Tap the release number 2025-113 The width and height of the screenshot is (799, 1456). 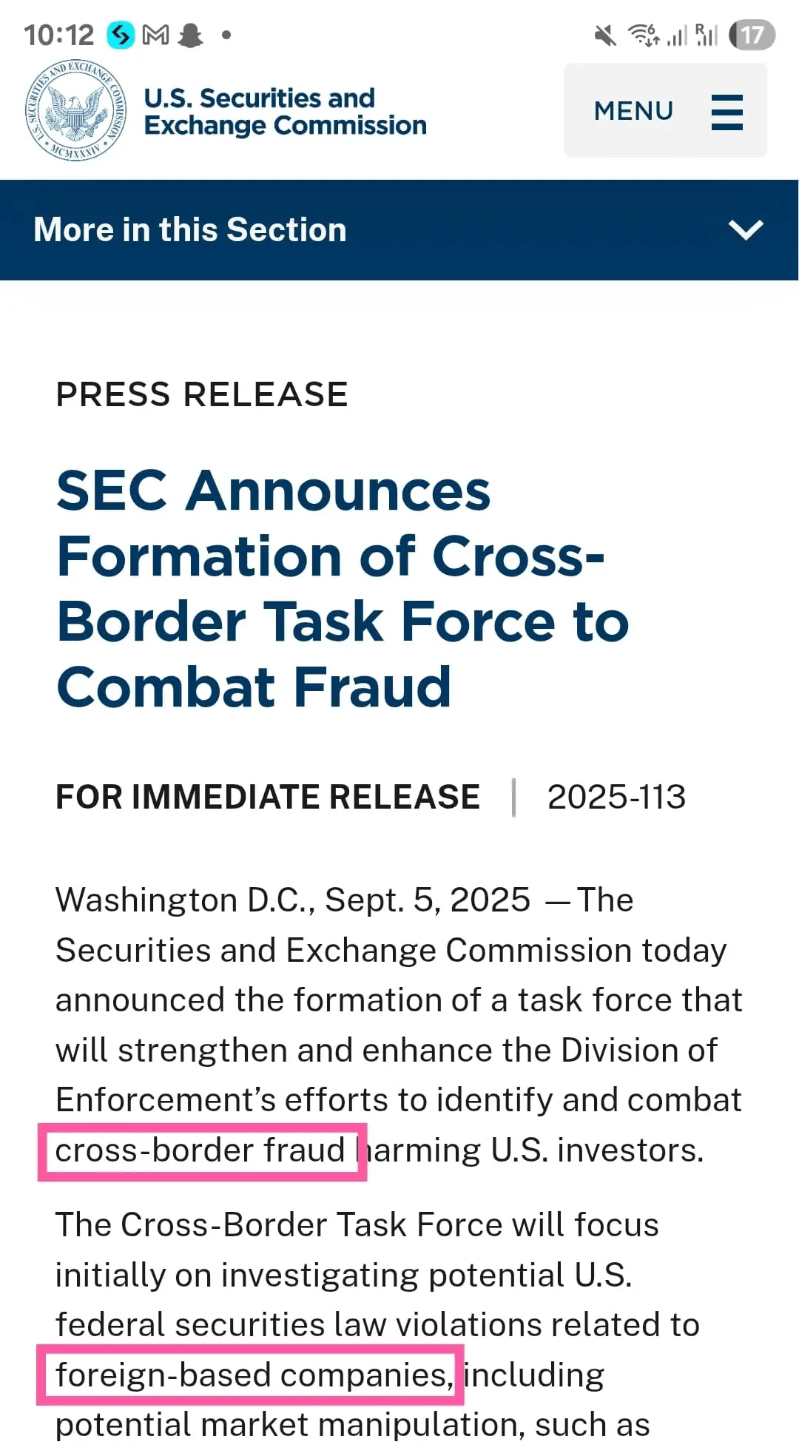pyautogui.click(x=616, y=798)
